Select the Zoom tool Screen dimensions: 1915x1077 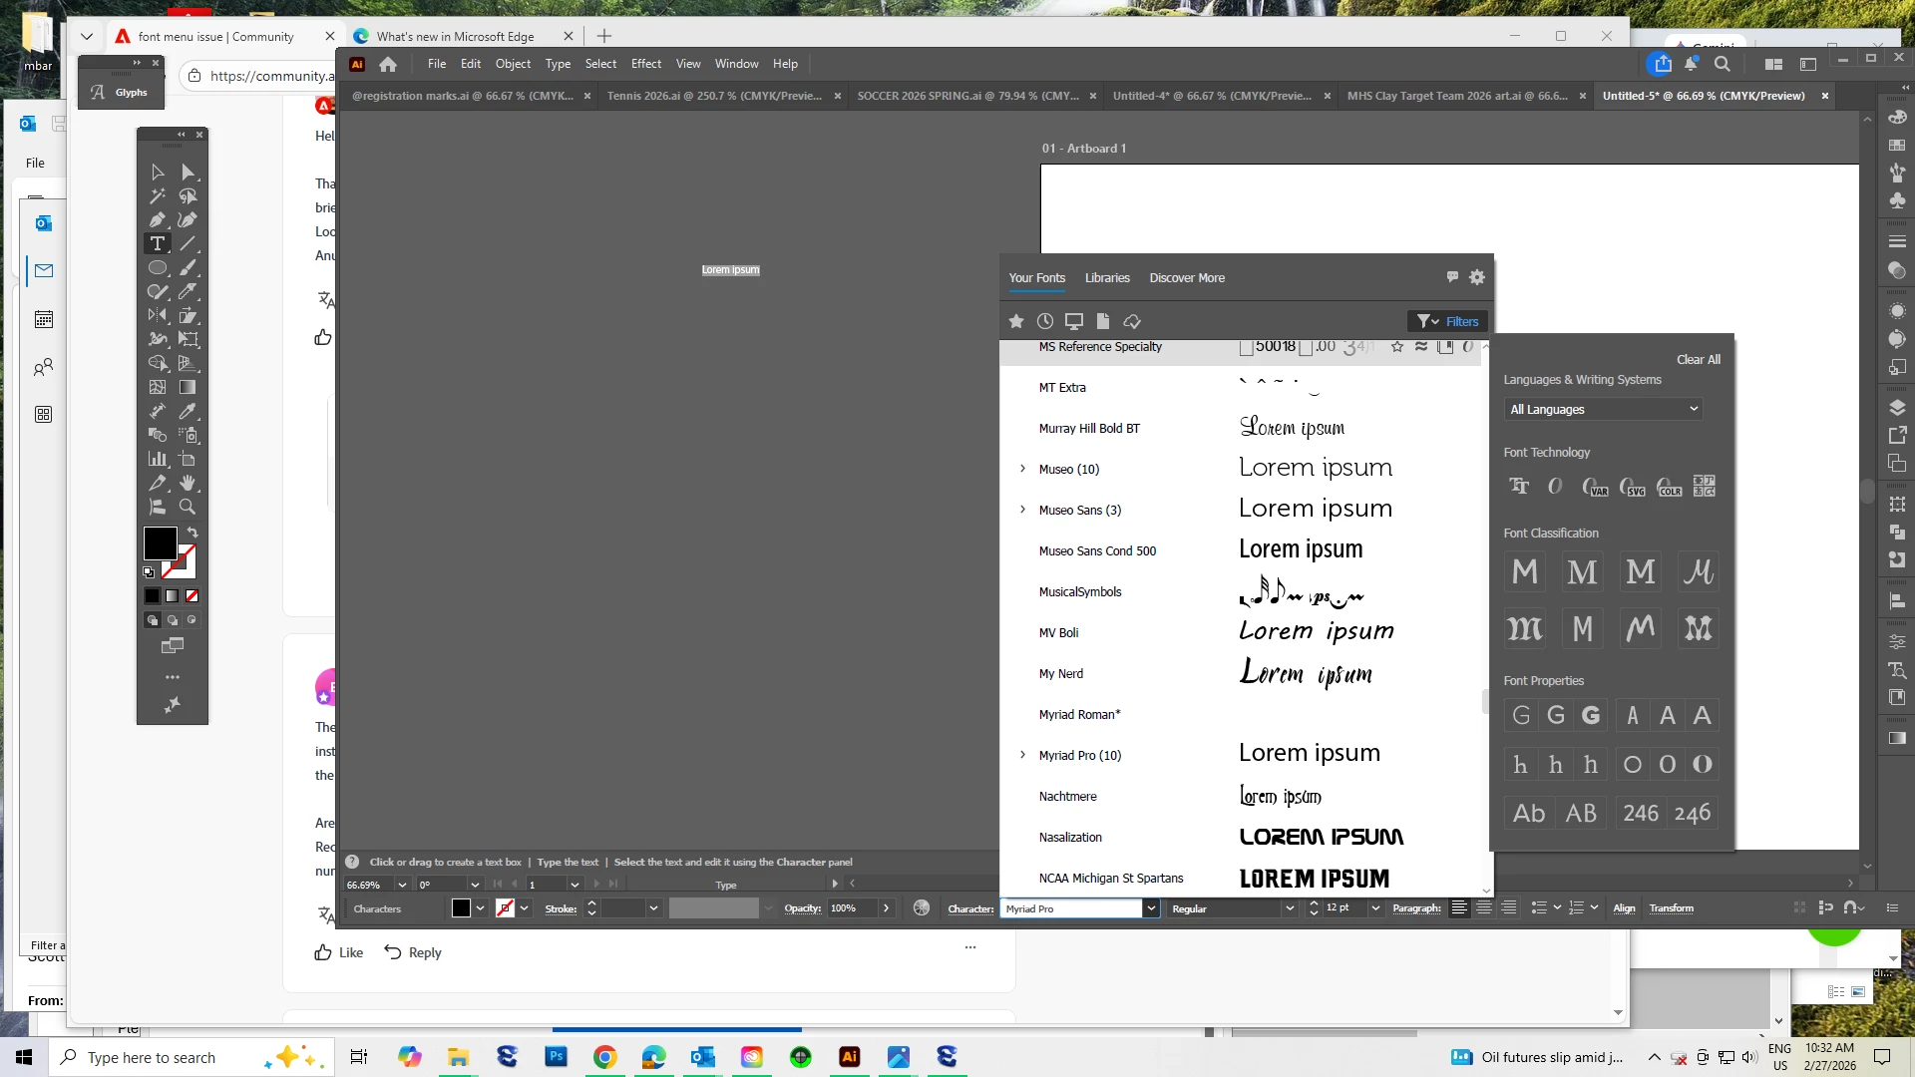tap(188, 507)
